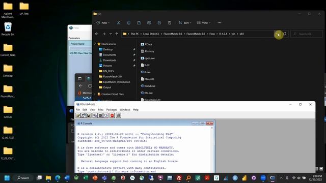Open recent locations dropdown next to forward arrow

[x=111, y=34]
